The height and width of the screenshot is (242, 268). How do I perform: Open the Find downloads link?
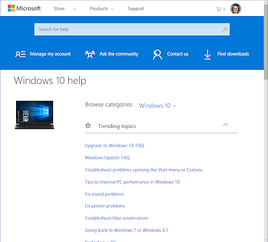pos(233,54)
